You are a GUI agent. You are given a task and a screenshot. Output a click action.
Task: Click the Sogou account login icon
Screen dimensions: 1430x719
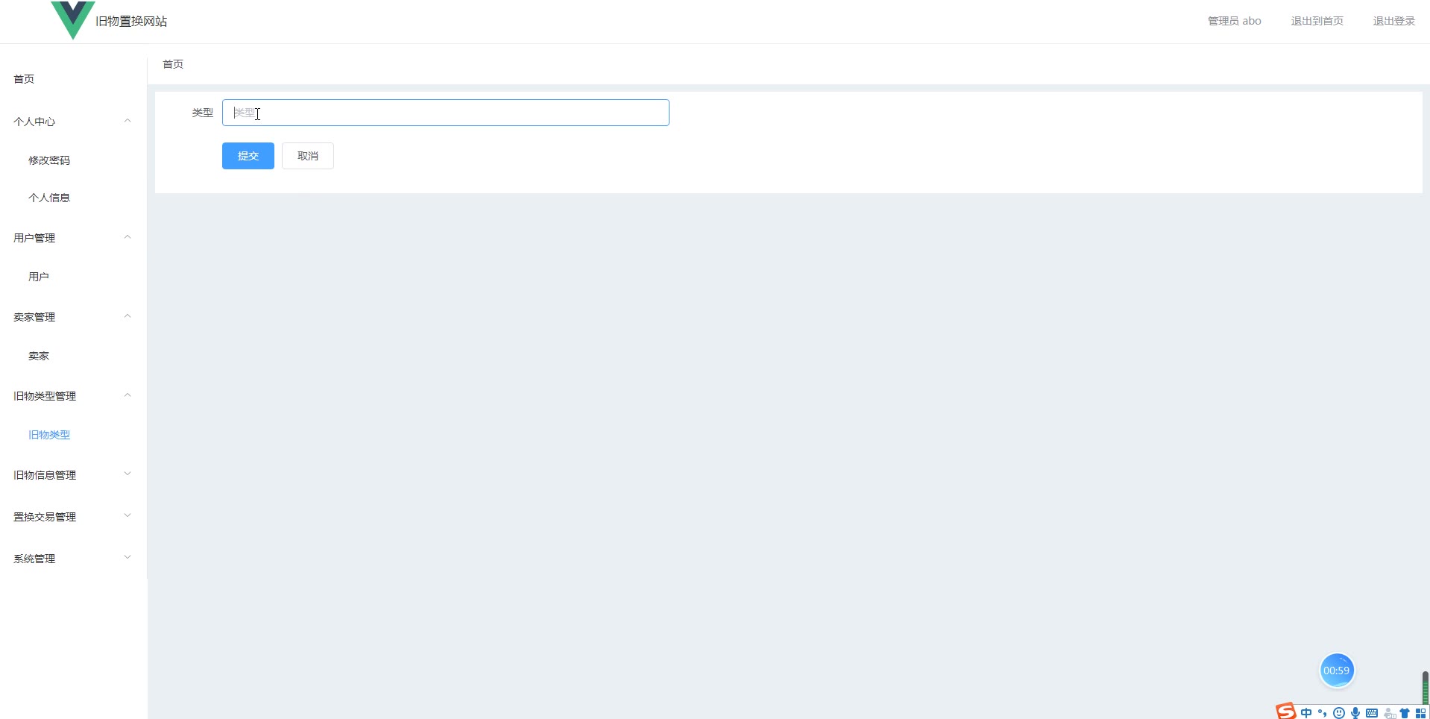1389,713
